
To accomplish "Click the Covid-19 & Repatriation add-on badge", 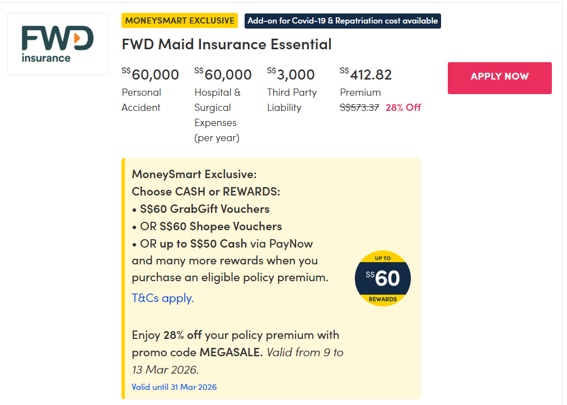I will point(343,21).
